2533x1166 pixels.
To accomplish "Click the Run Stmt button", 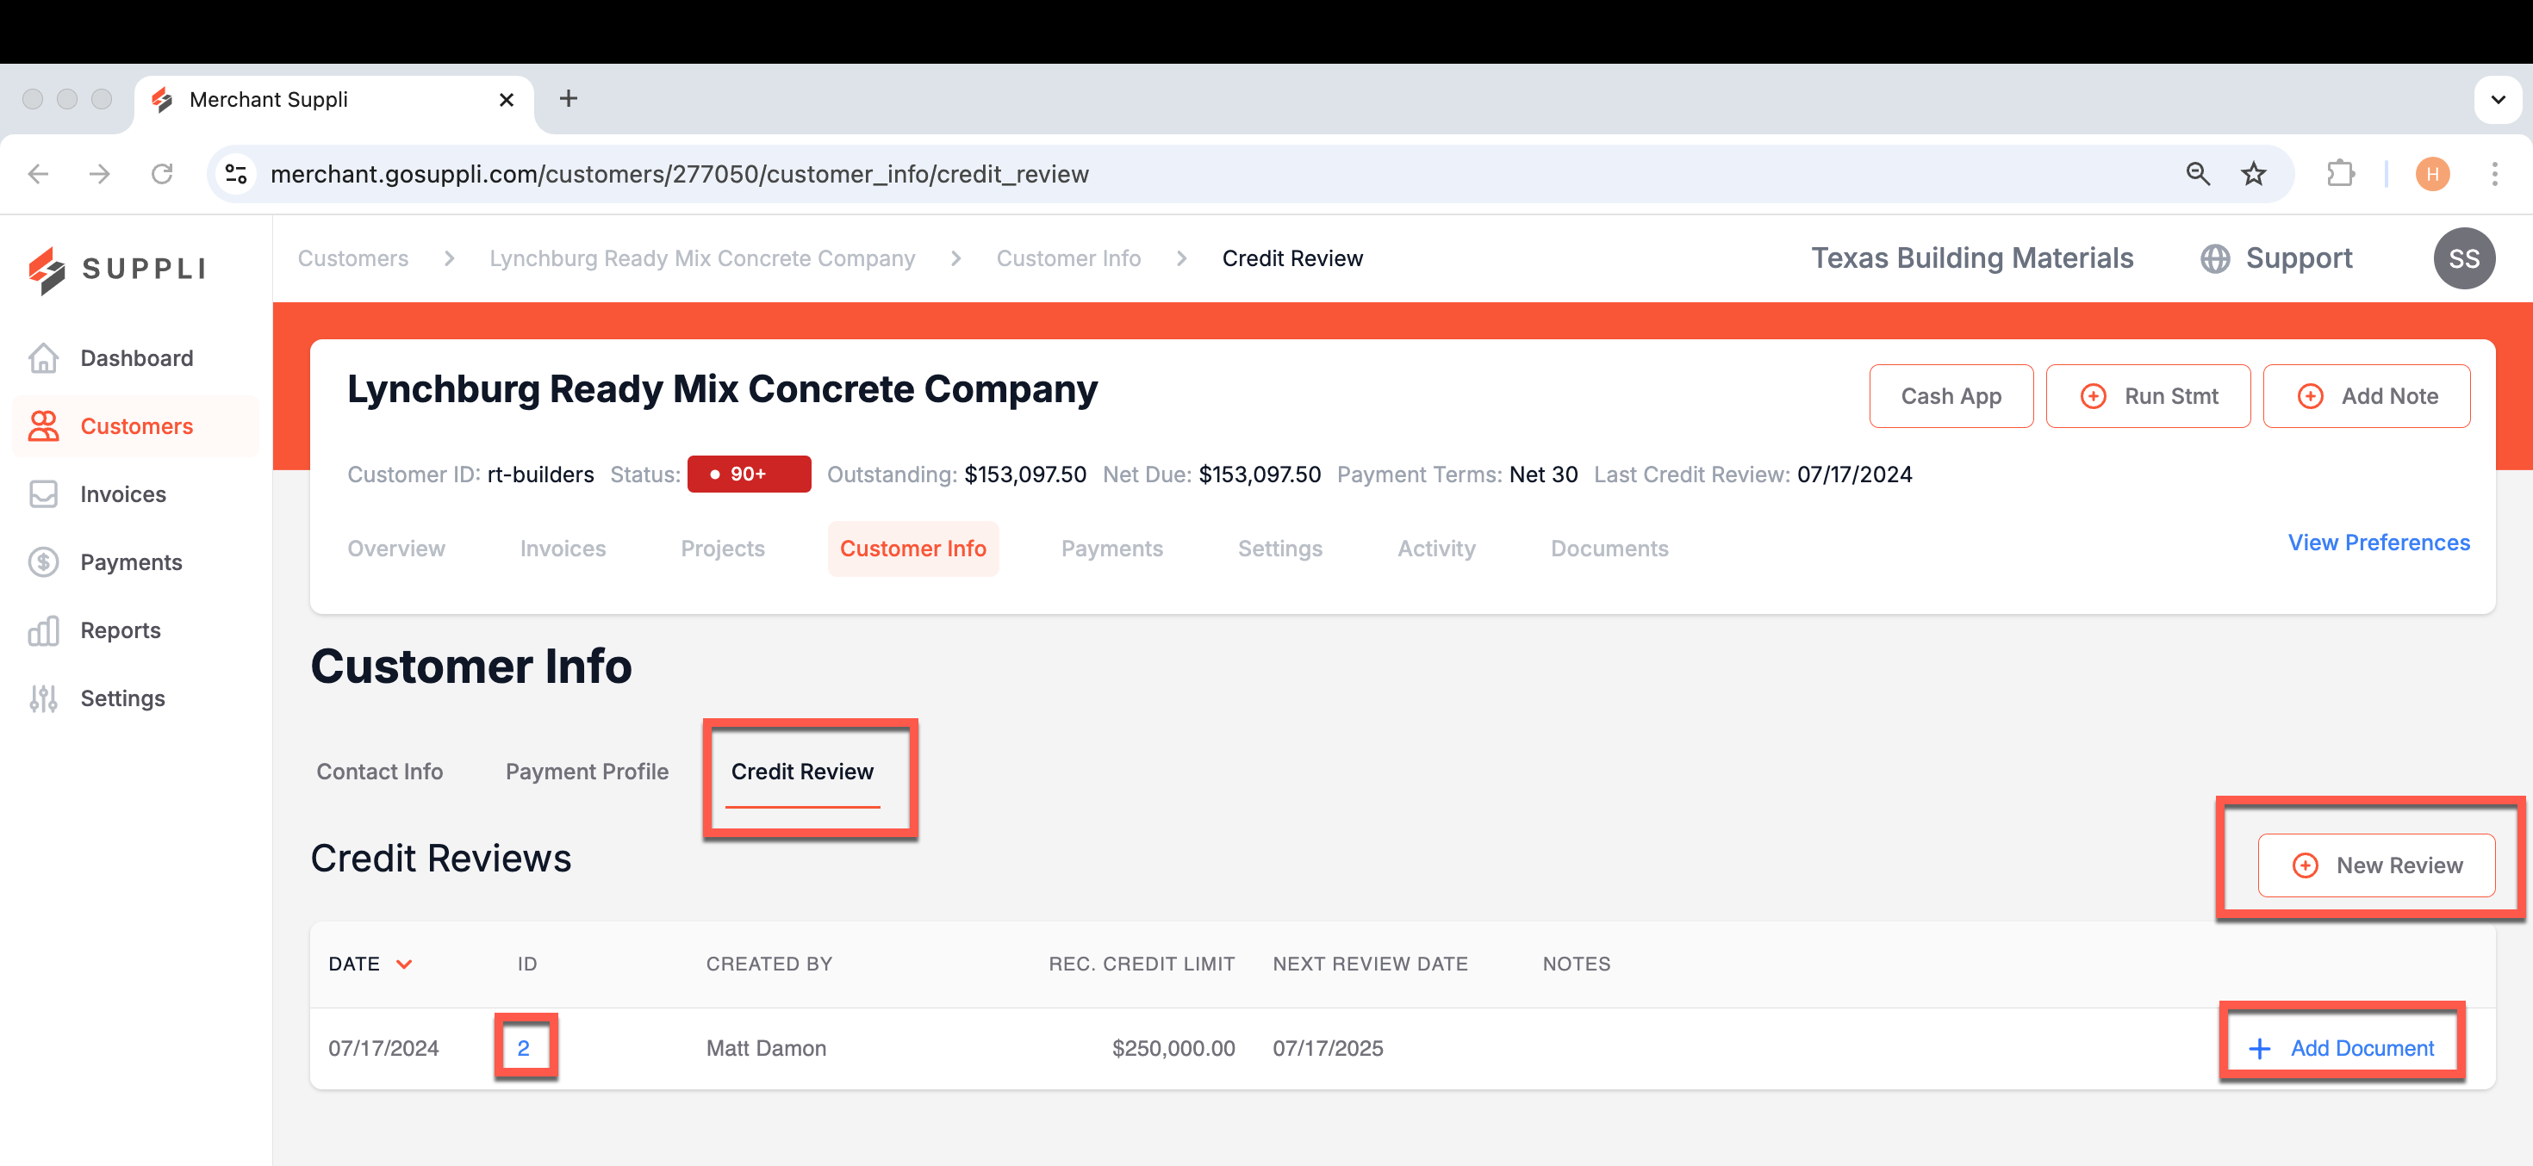I will coord(2149,396).
